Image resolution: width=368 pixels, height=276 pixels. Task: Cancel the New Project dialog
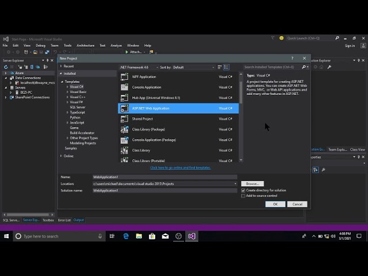(x=297, y=204)
